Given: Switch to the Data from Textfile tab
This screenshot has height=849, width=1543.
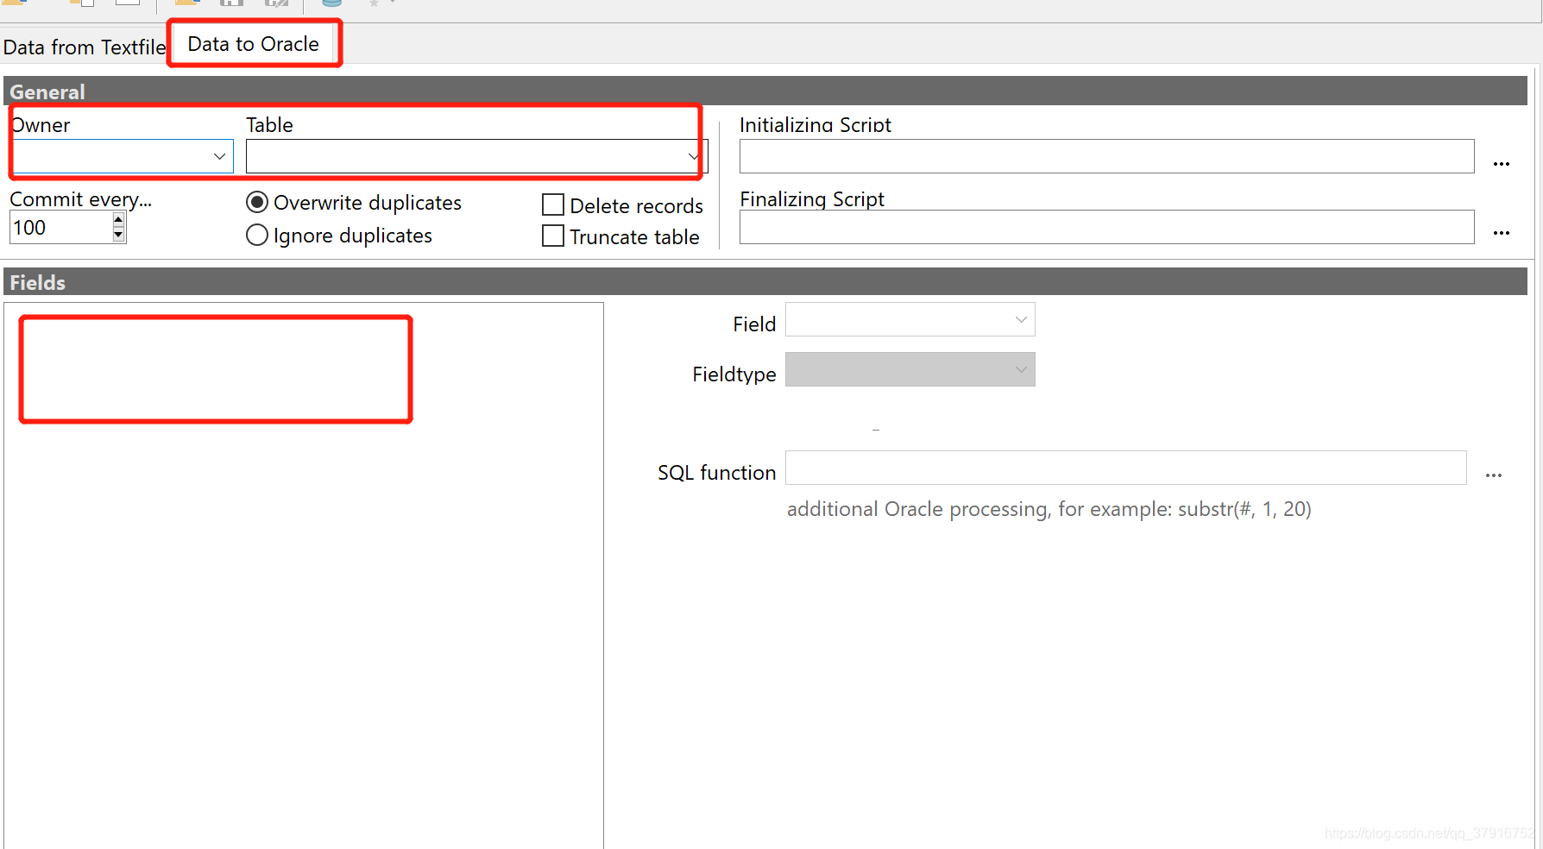Looking at the screenshot, I should pos(84,47).
